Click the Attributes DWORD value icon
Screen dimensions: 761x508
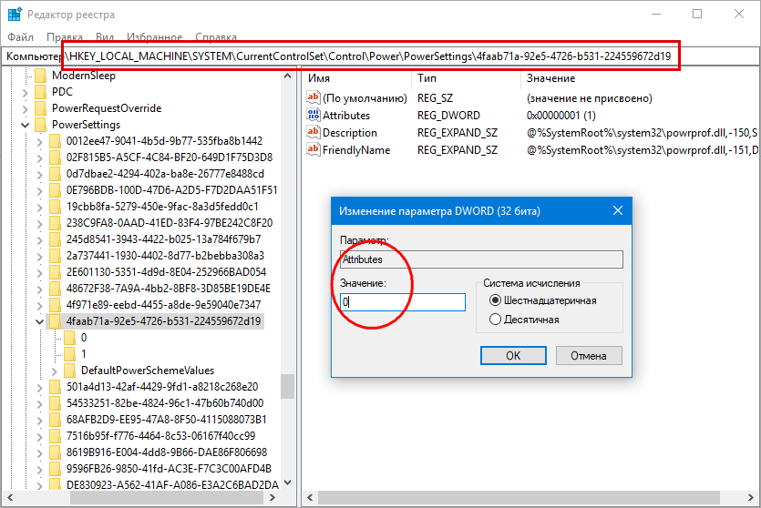[x=314, y=115]
